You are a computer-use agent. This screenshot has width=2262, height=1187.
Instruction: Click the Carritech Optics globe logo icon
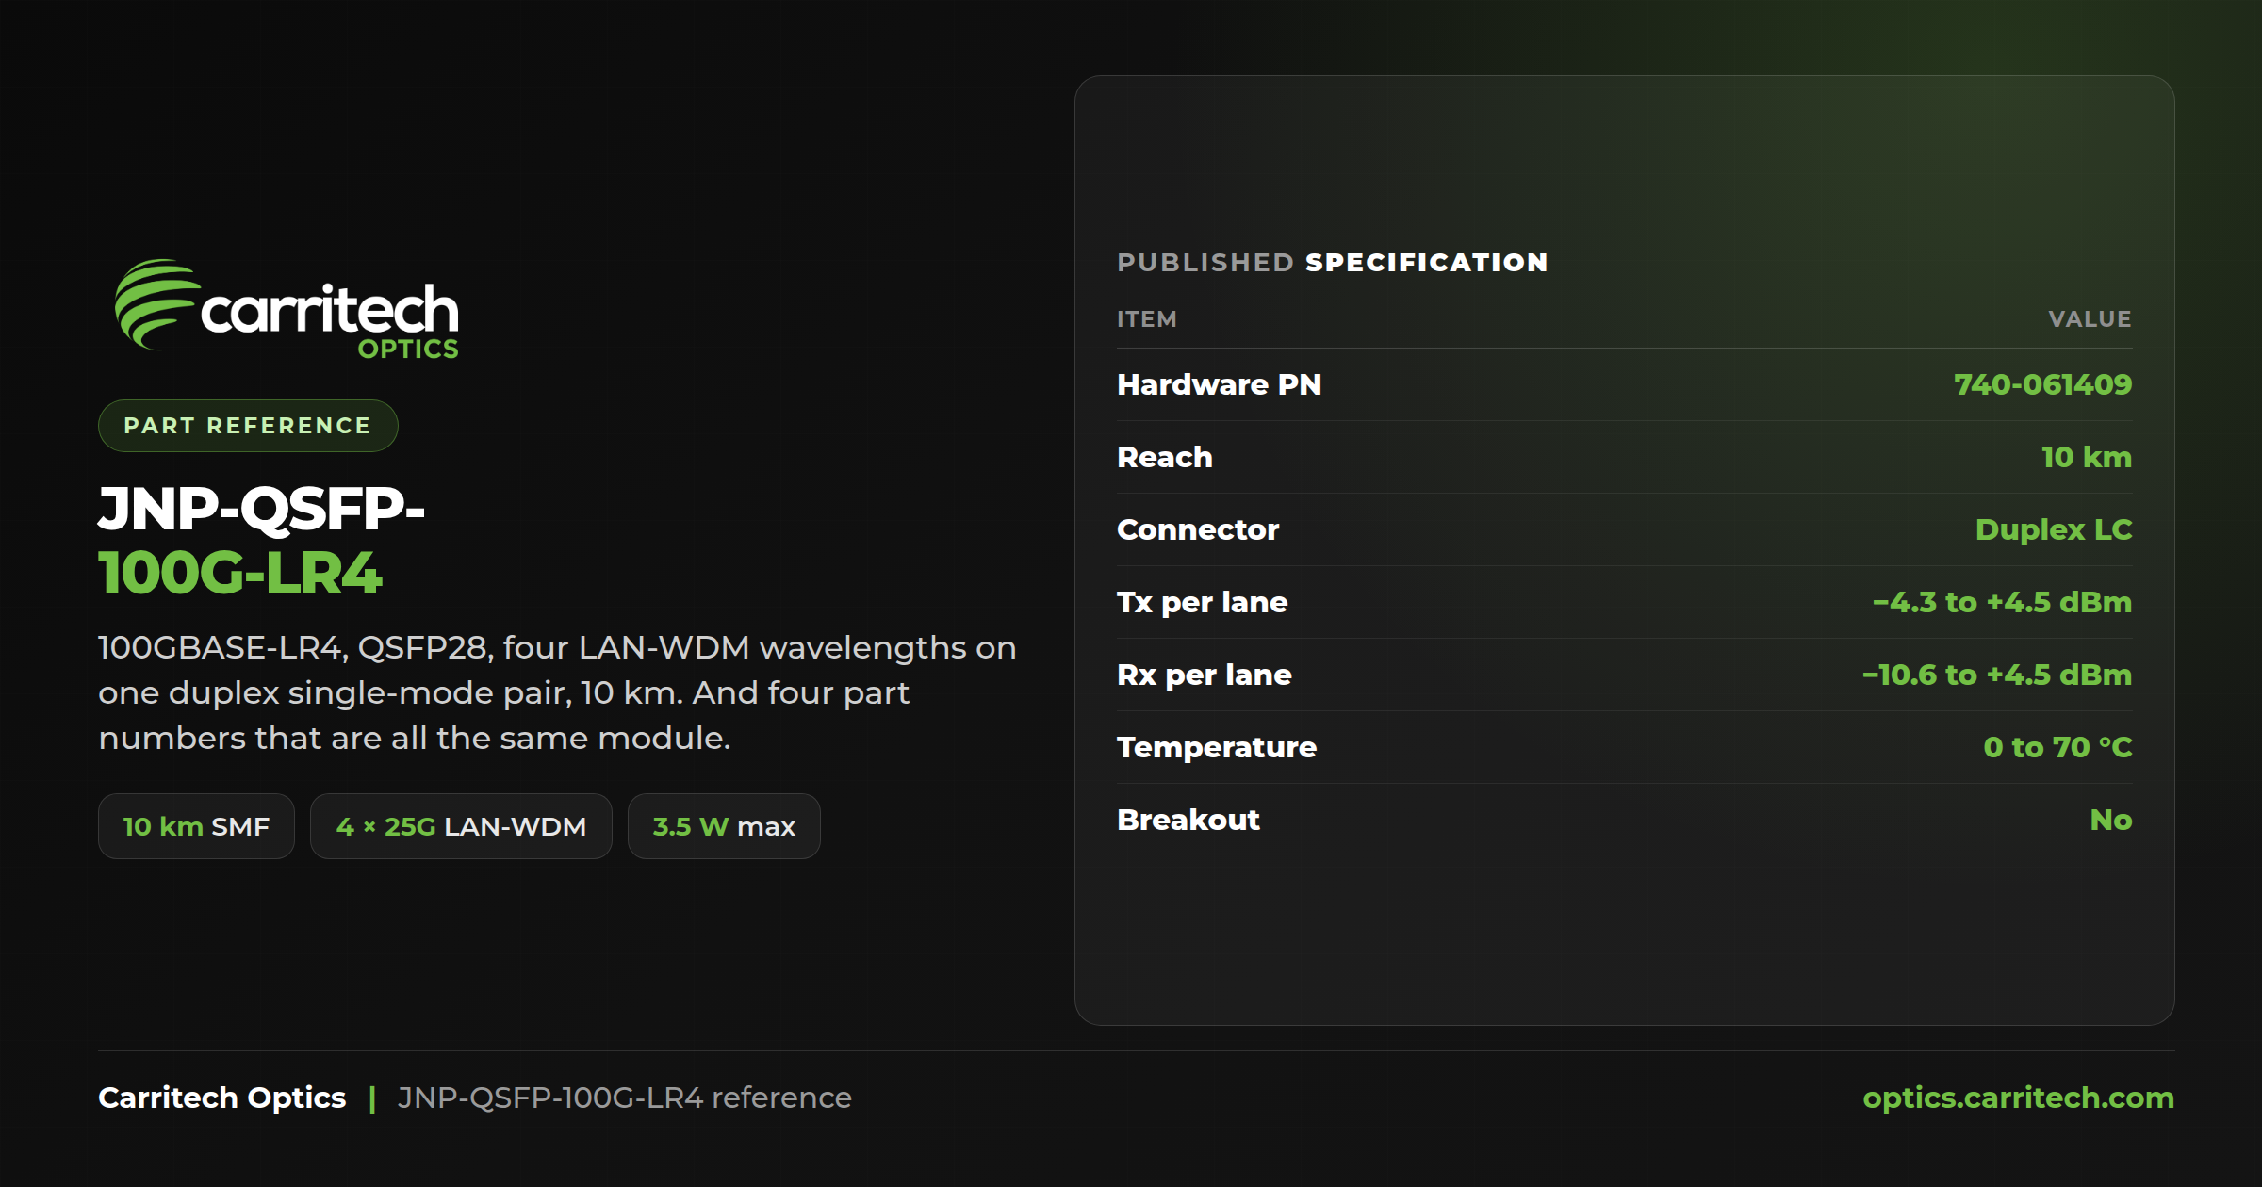click(x=157, y=303)
